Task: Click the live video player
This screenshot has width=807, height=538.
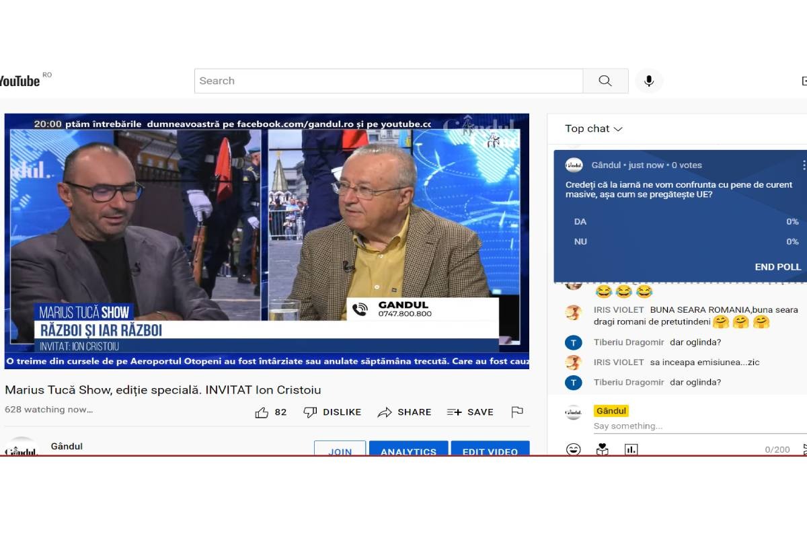Action: 266,241
